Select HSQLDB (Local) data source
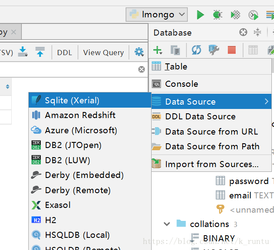274x250 pixels. (90, 235)
